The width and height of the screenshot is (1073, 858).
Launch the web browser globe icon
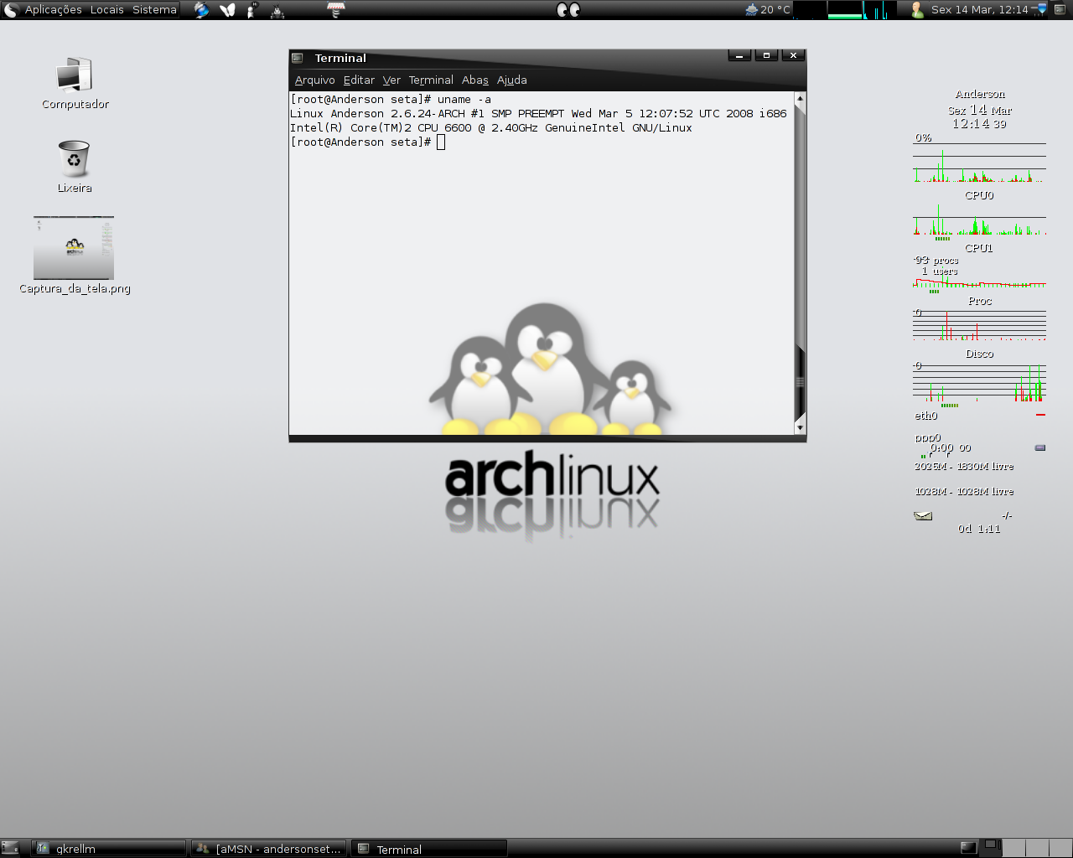(201, 10)
